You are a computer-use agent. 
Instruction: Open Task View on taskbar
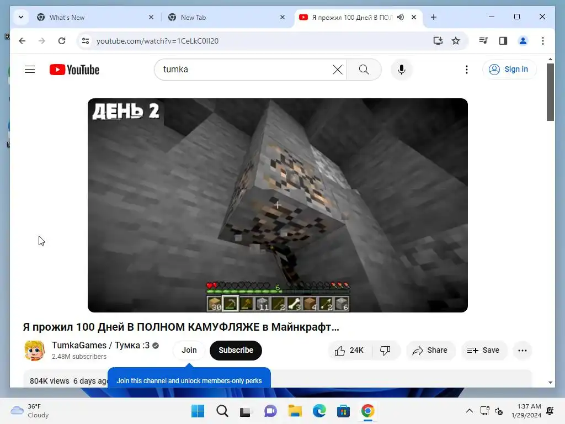[246, 411]
